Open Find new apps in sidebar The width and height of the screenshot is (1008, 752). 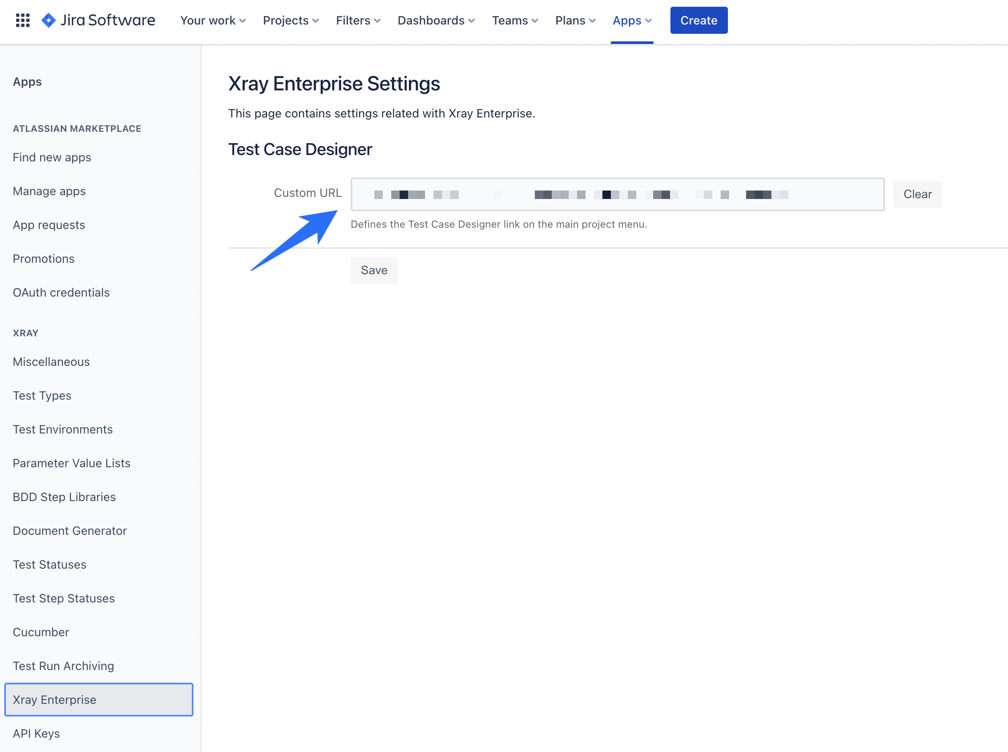pos(52,158)
